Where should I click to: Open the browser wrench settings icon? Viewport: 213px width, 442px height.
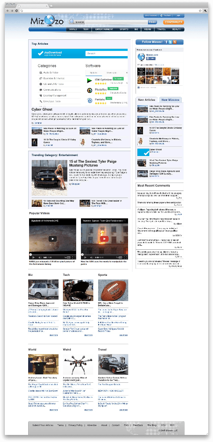click(x=205, y=11)
